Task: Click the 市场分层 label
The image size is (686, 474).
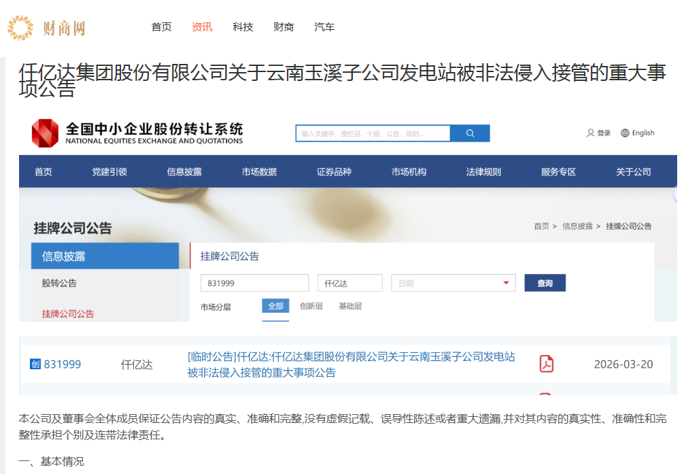Action: [216, 307]
